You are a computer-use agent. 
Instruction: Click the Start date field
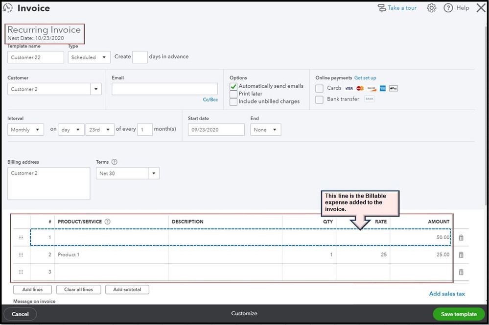[216, 129]
